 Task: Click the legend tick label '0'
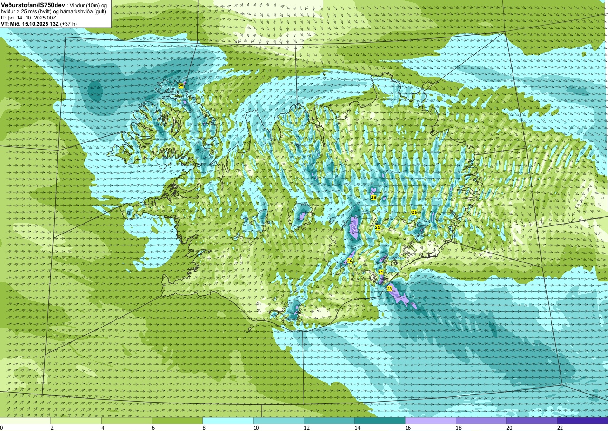tap(1, 428)
